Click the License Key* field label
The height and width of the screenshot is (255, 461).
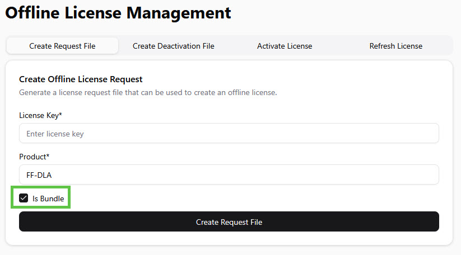point(40,115)
